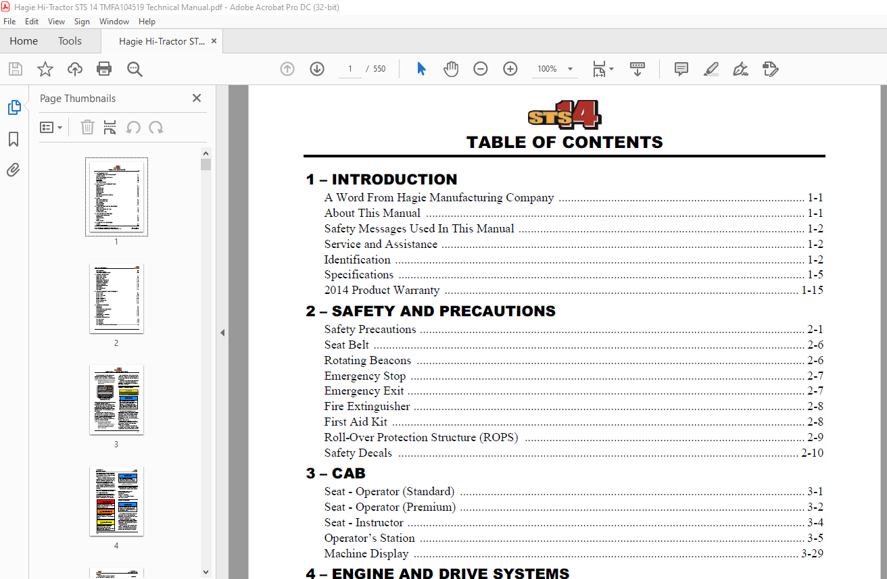The image size is (887, 579).
Task: Click 'Safety Messages Used In This Manual'
Action: [419, 229]
